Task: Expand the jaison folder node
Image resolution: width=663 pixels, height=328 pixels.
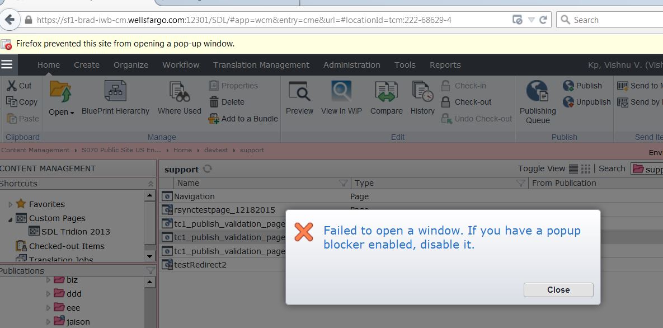Action: (x=48, y=322)
